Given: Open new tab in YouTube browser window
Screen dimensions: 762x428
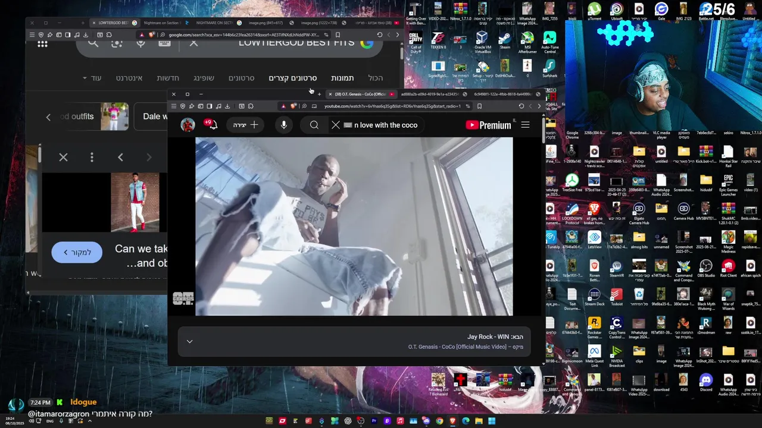Looking at the screenshot, I should (319, 94).
